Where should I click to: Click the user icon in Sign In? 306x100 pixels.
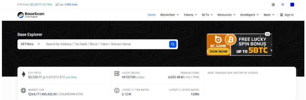pos(281,15)
